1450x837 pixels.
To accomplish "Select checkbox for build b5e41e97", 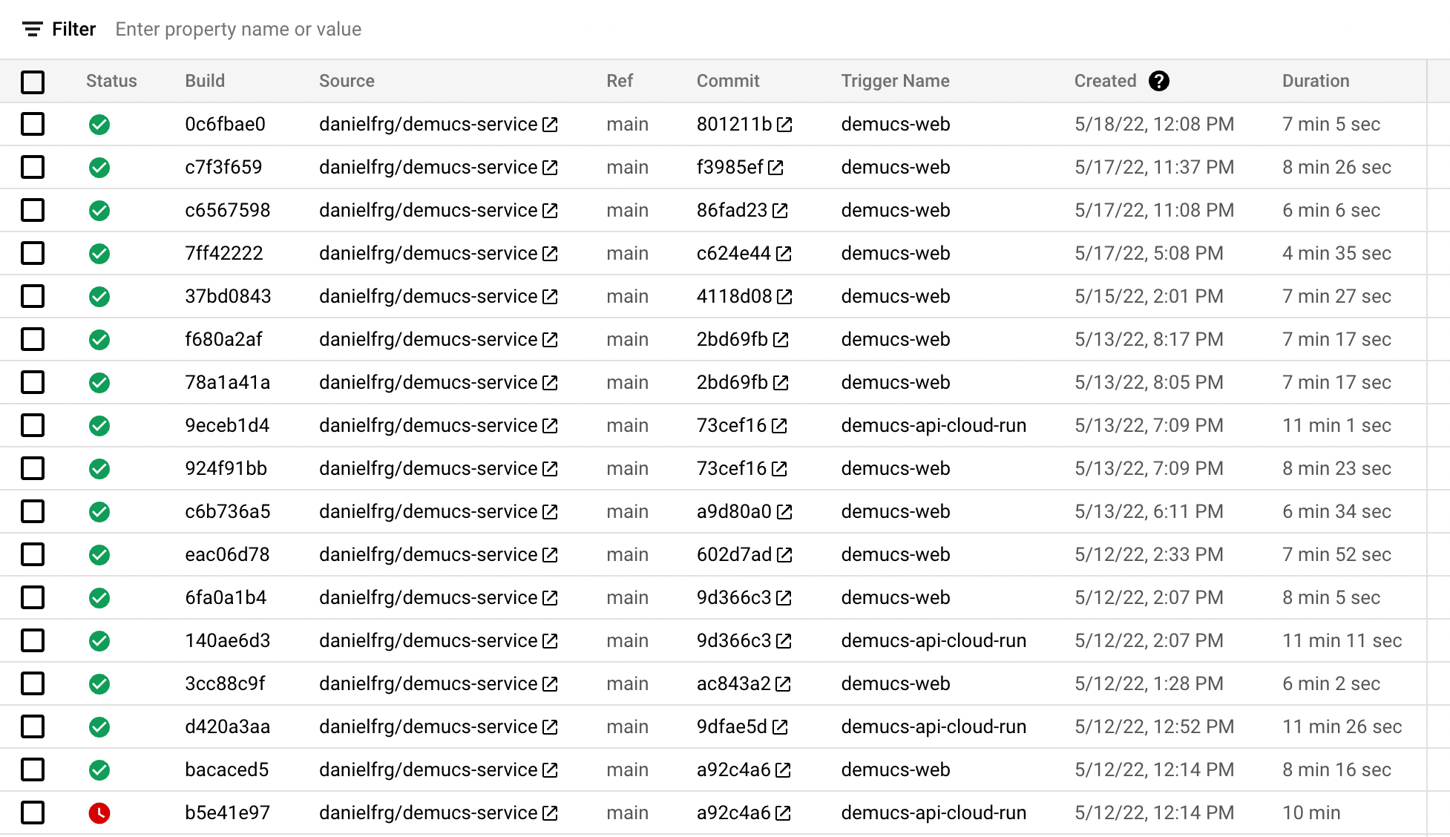I will coord(33,813).
